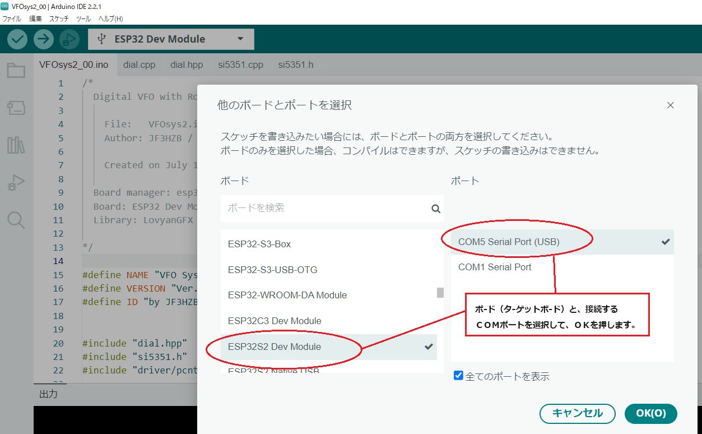Click code line number 14
The image size is (702, 434).
click(58, 261)
